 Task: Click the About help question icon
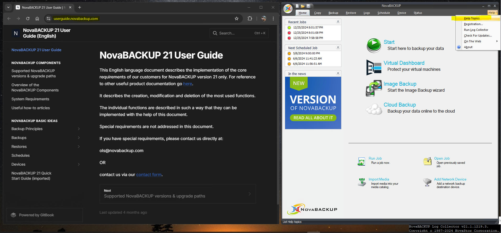point(459,47)
